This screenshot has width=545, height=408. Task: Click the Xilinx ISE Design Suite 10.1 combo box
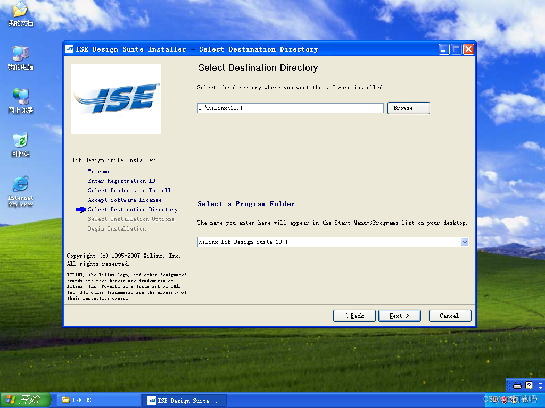click(333, 242)
